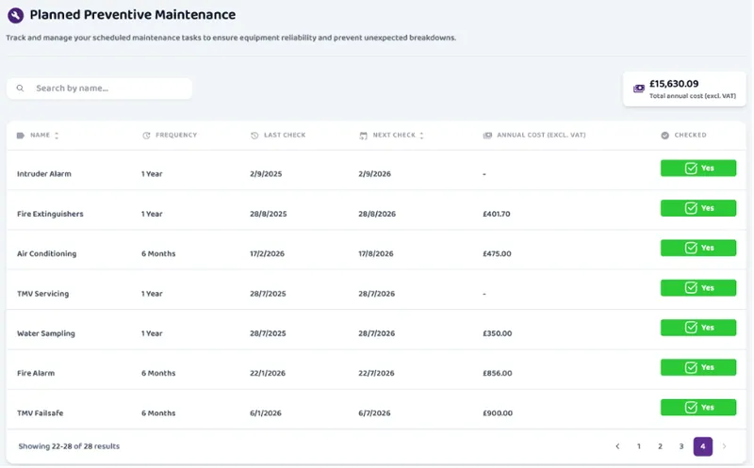Click the checkmark icon beside Checked header
The width and height of the screenshot is (754, 468).
[x=665, y=136]
